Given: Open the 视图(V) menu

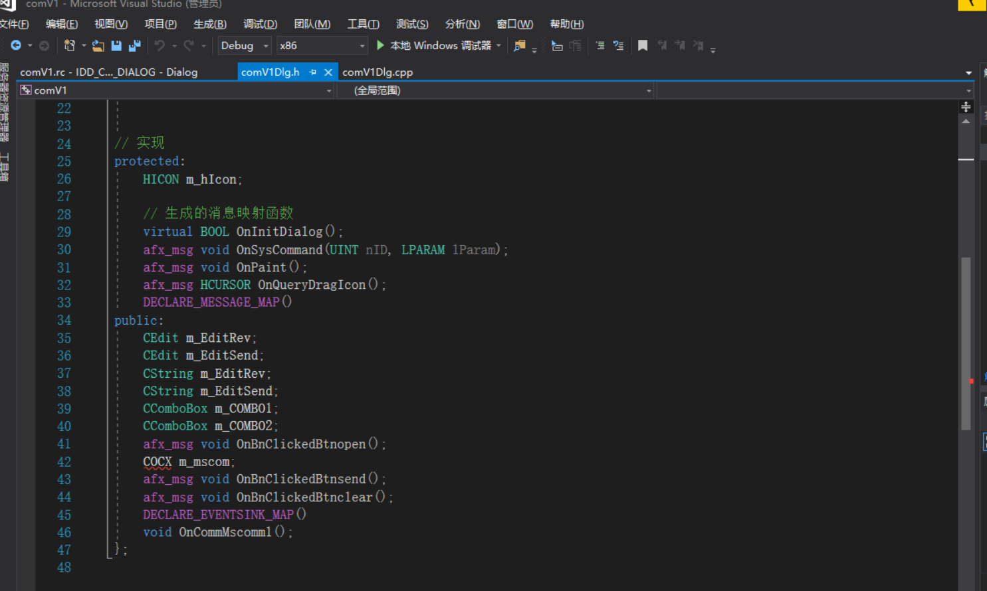Looking at the screenshot, I should pyautogui.click(x=111, y=25).
